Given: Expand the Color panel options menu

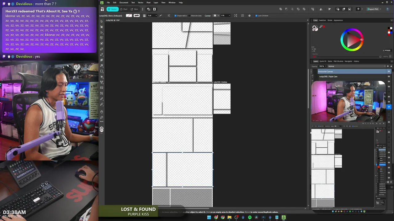Looking at the screenshot, I should pos(392,20).
